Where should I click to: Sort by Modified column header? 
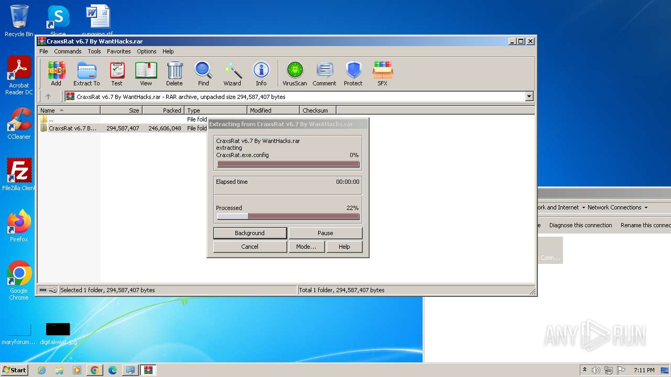coord(273,110)
